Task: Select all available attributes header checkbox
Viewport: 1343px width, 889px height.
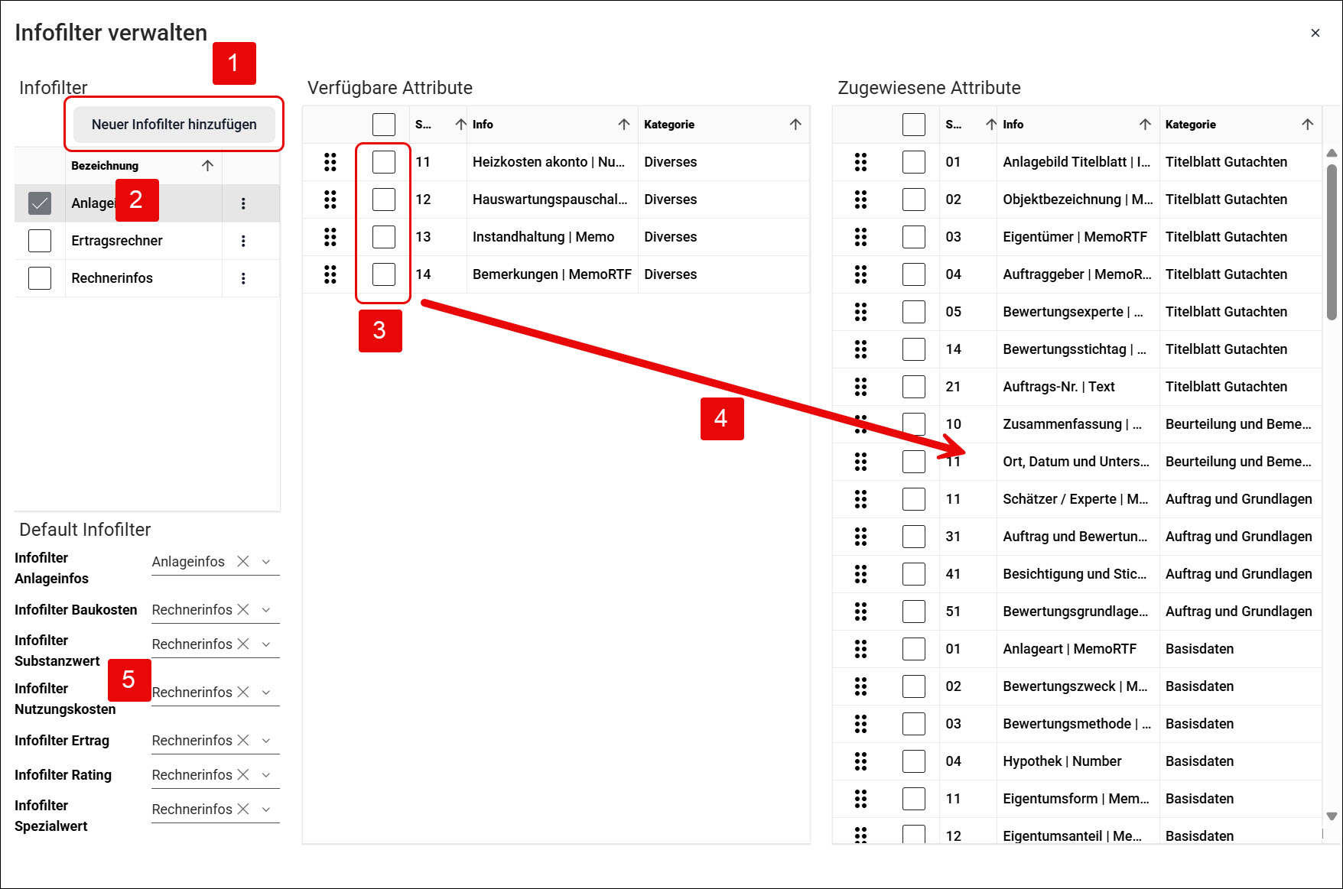Action: [x=384, y=125]
